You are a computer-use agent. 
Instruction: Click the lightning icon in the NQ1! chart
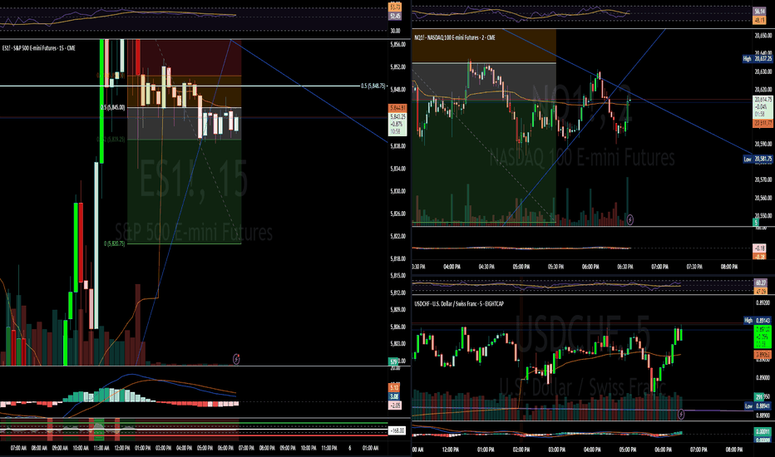[x=630, y=219]
